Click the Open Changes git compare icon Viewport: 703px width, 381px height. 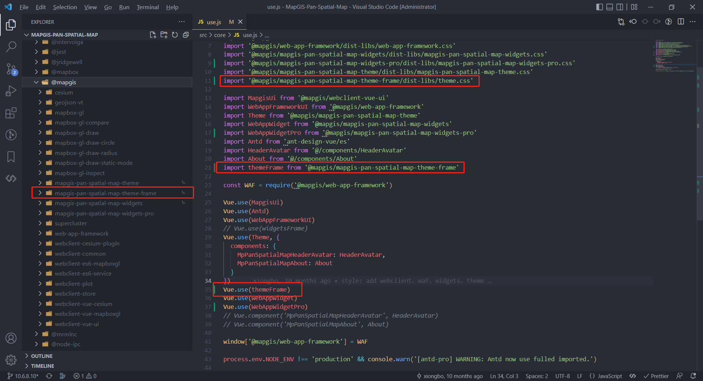pyautogui.click(x=621, y=22)
